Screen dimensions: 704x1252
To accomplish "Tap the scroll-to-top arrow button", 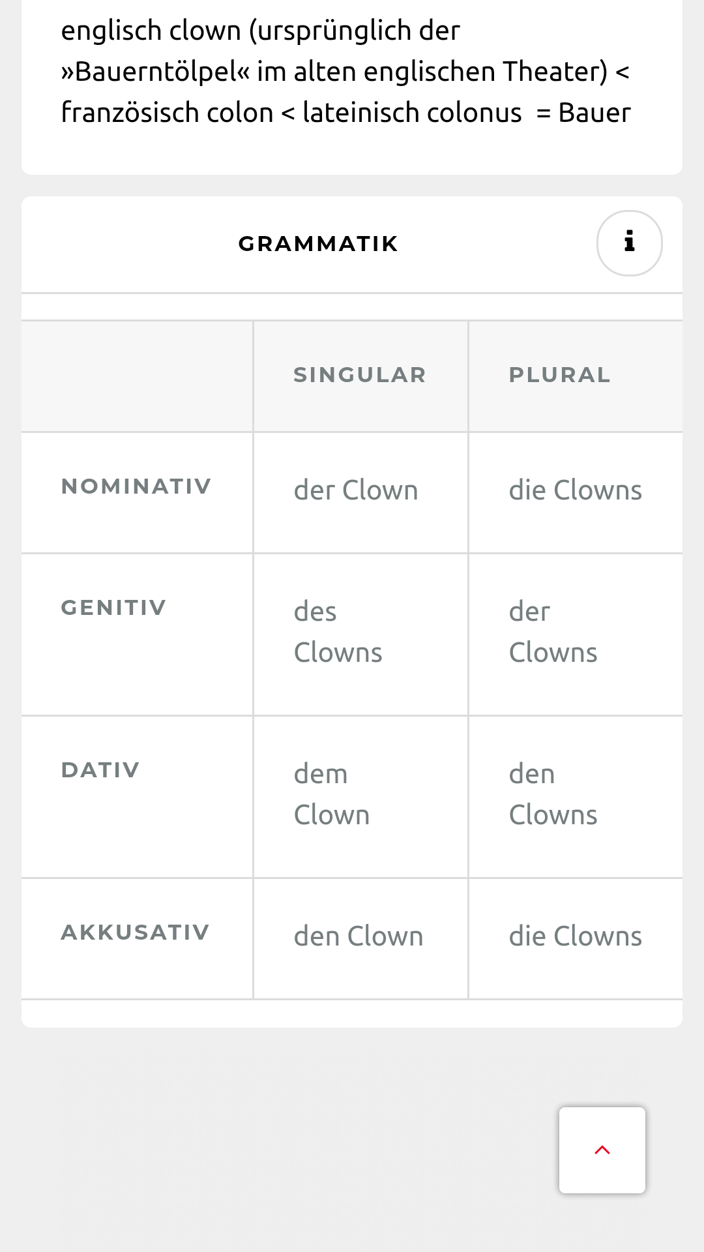I will tap(602, 1150).
